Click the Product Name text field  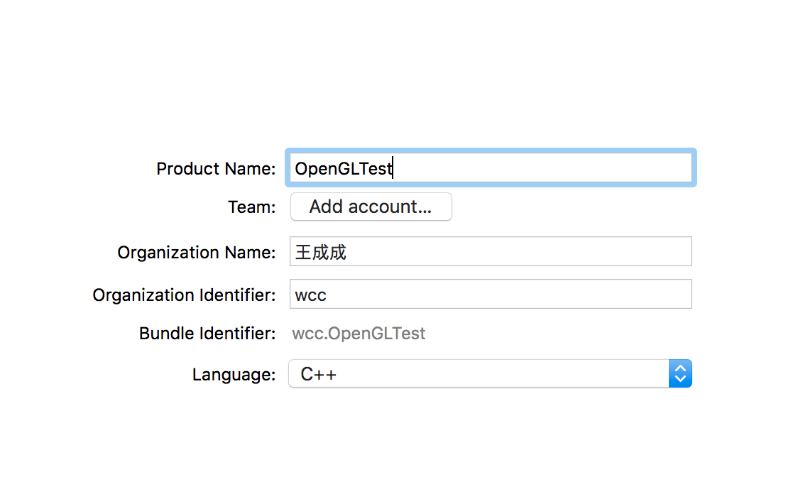pos(491,168)
